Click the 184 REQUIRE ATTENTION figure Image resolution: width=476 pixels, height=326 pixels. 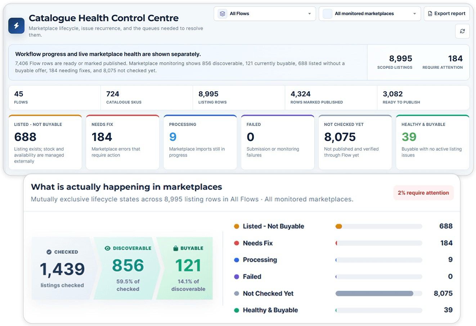pyautogui.click(x=443, y=62)
